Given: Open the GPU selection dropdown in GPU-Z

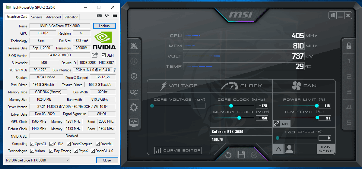Looking at the screenshot, I should point(37,160).
